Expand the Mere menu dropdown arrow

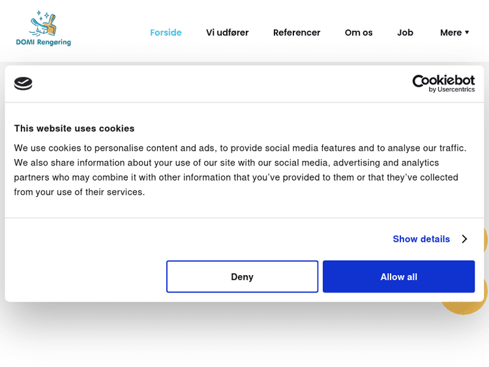tap(467, 33)
